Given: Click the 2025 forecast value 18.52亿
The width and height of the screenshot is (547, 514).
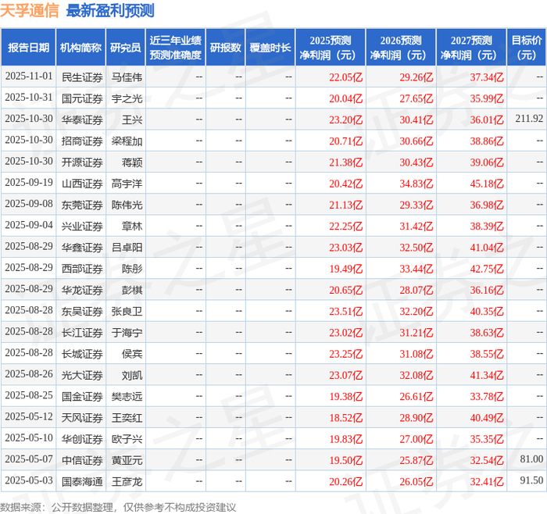Looking at the screenshot, I should tap(346, 418).
